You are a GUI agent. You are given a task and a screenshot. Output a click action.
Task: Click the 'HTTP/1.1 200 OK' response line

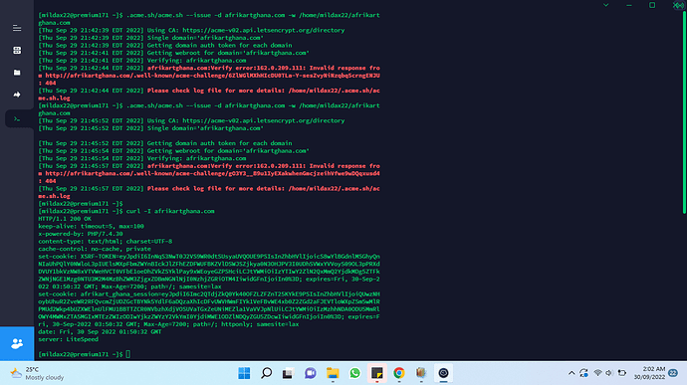65,219
